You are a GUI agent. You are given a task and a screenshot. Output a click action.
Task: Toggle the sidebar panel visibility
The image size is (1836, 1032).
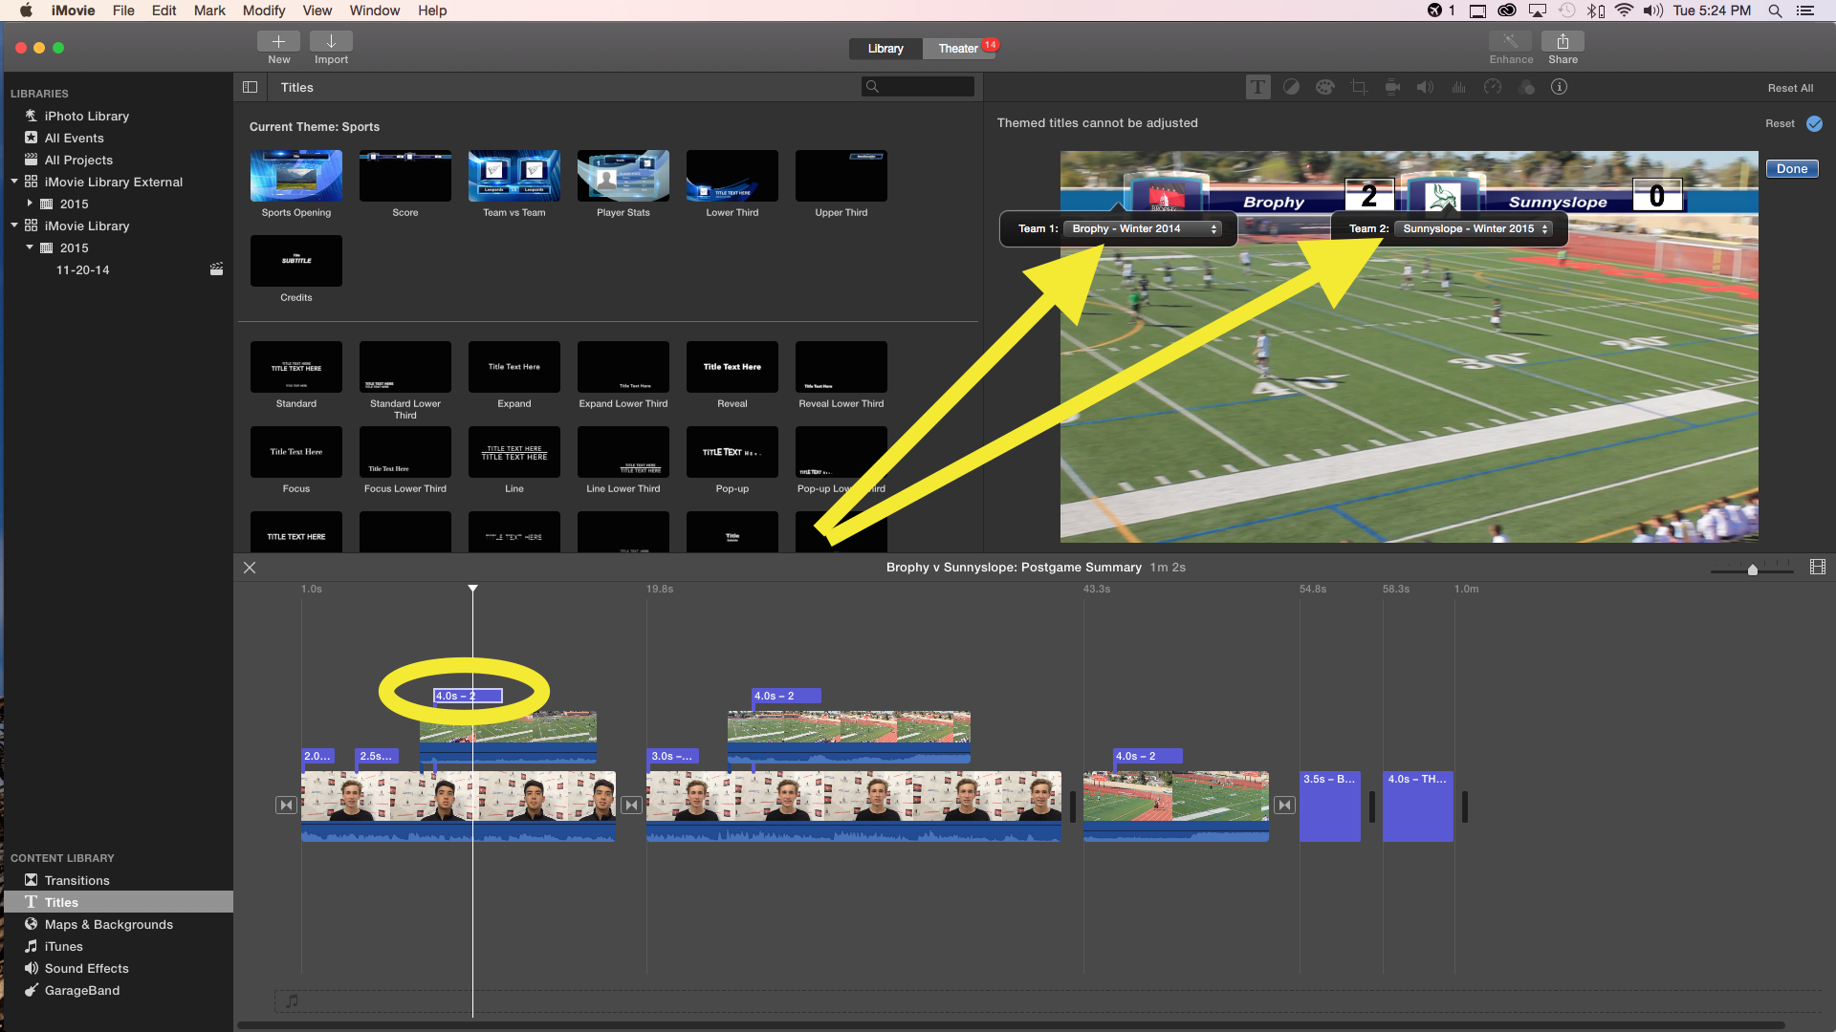[251, 87]
